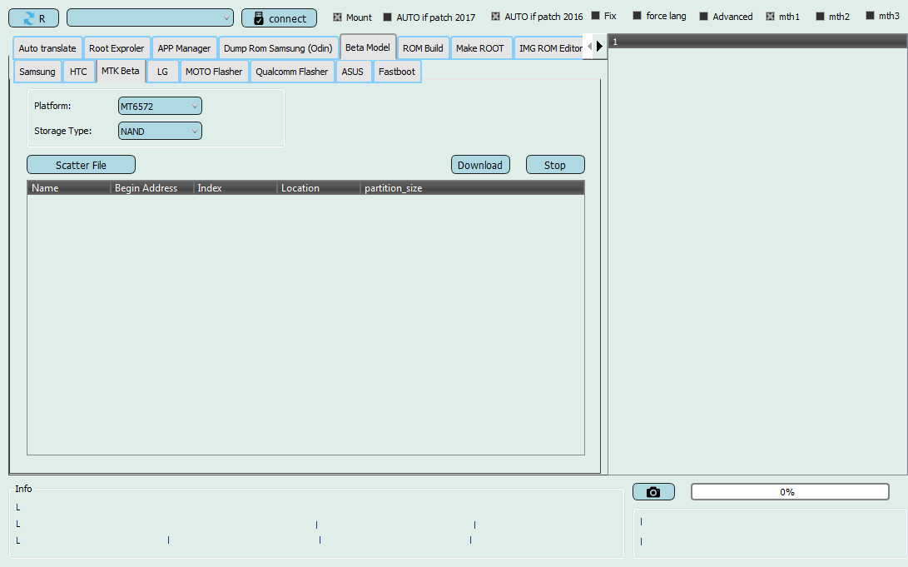
Task: Click the connect USB button
Action: [279, 18]
